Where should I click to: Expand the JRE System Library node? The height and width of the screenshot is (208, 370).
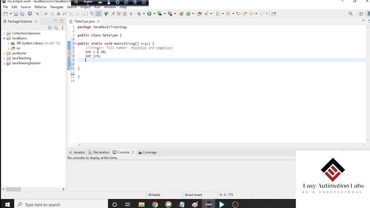(9, 43)
